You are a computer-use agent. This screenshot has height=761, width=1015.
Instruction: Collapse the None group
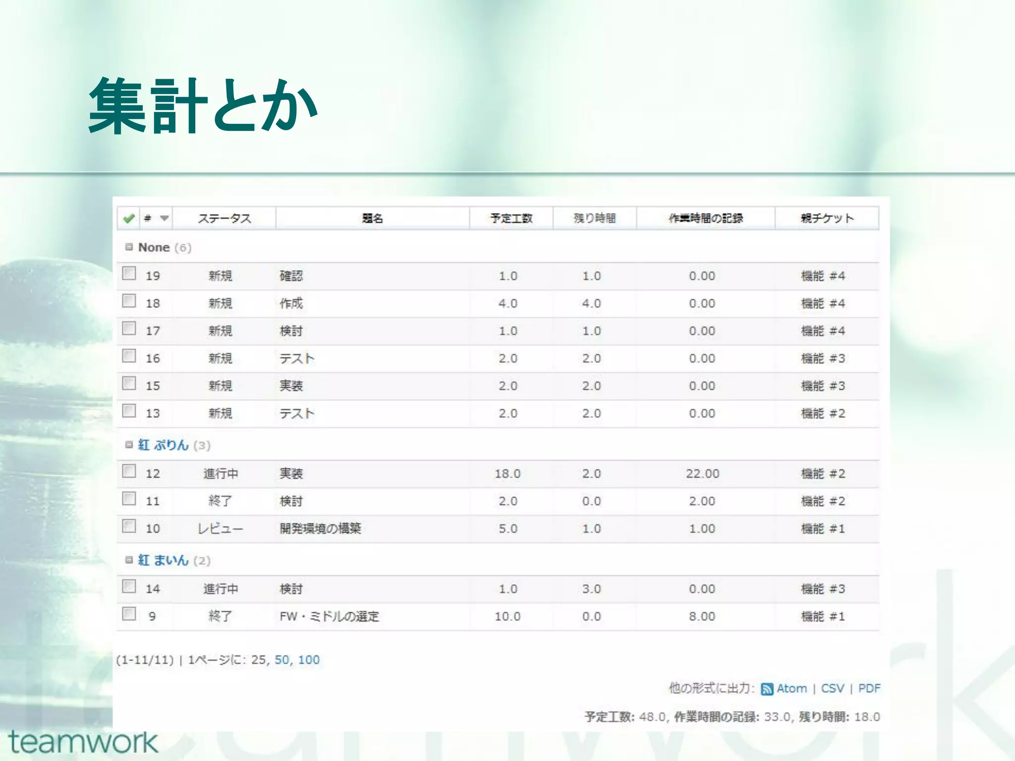point(129,247)
